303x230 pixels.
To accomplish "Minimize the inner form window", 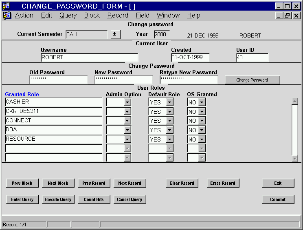I will pyautogui.click(x=279, y=15).
